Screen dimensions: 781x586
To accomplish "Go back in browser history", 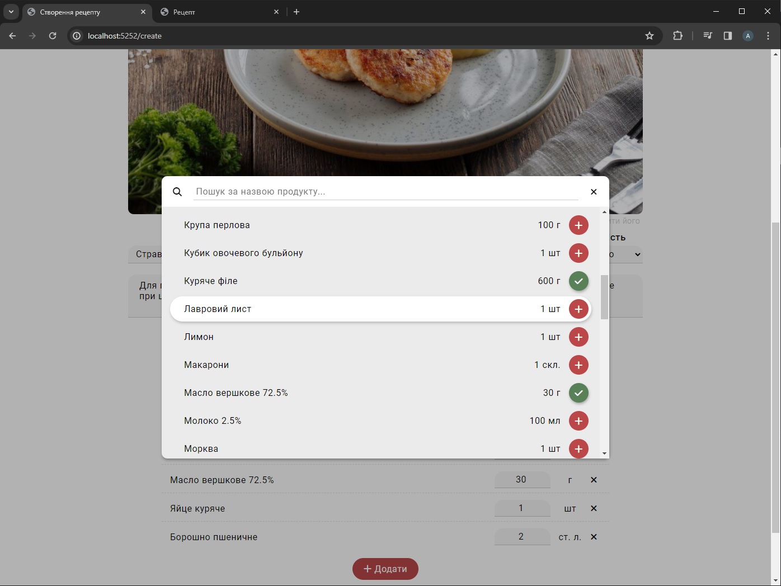I will [x=12, y=36].
